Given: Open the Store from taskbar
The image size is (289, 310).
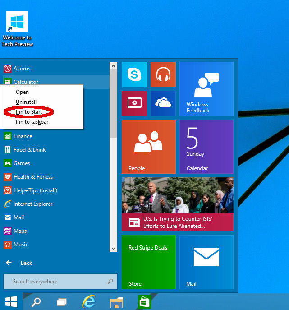Looking at the screenshot, I should [145, 302].
